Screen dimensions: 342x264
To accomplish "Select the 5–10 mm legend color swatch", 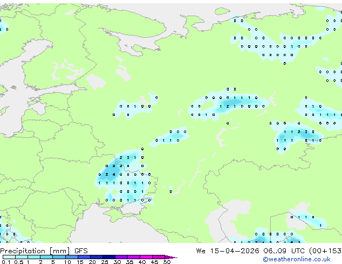I will [59, 257].
